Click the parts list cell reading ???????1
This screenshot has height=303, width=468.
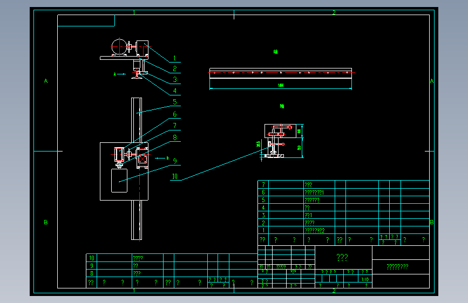314,192
